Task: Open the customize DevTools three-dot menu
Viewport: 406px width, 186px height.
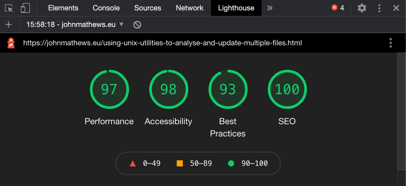Action: 379,8
